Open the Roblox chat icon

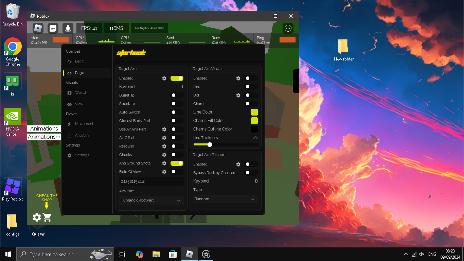[x=53, y=28]
